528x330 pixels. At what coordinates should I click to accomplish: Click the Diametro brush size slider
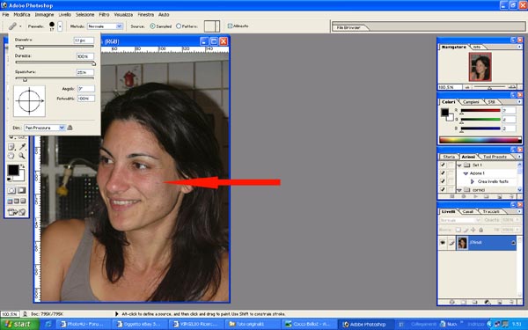coord(55,47)
